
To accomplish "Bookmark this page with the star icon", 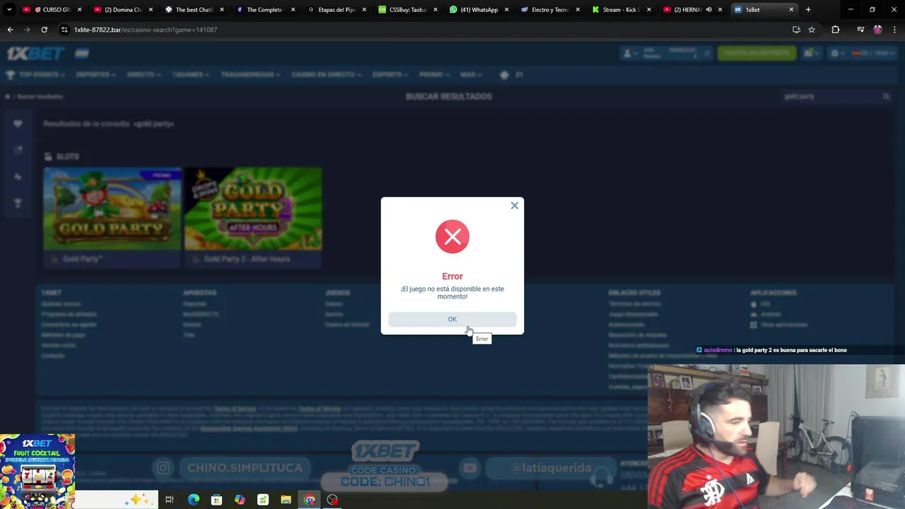I will pos(812,30).
